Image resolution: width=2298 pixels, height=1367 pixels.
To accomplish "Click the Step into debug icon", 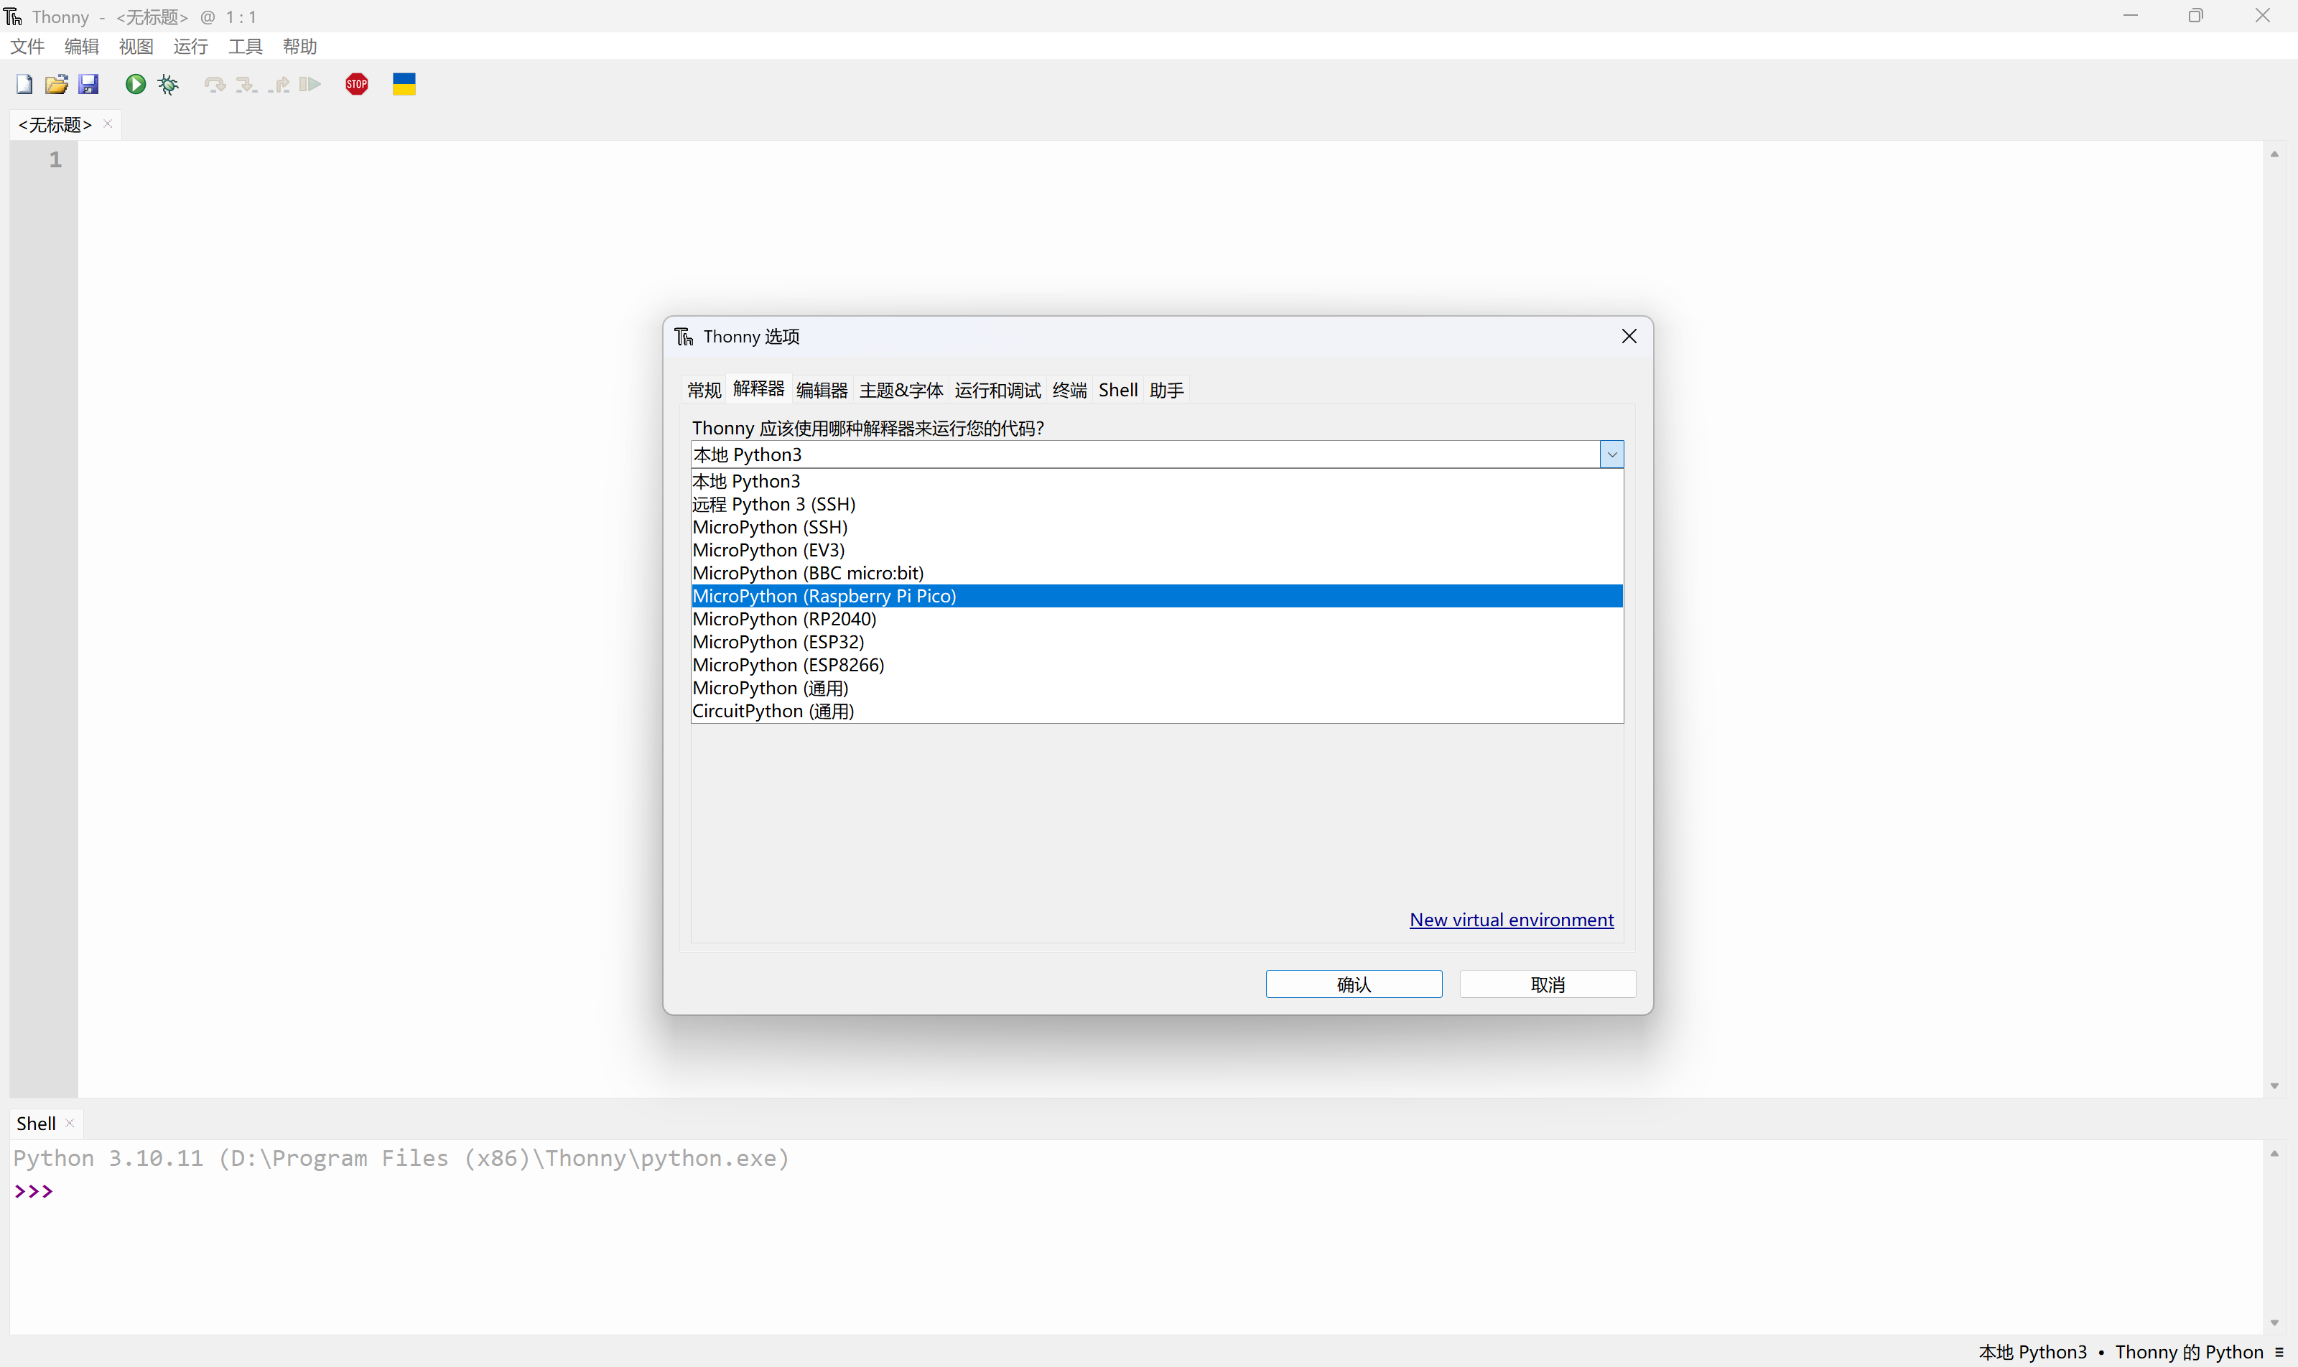I will pyautogui.click(x=246, y=85).
